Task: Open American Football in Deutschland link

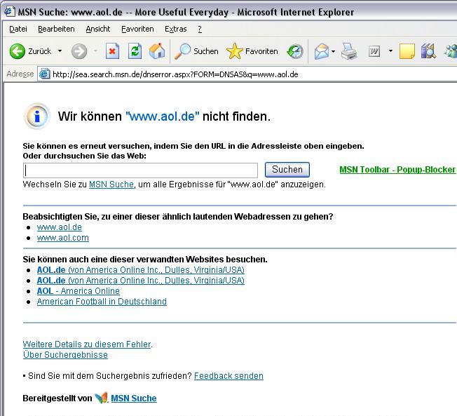Action: tap(102, 302)
